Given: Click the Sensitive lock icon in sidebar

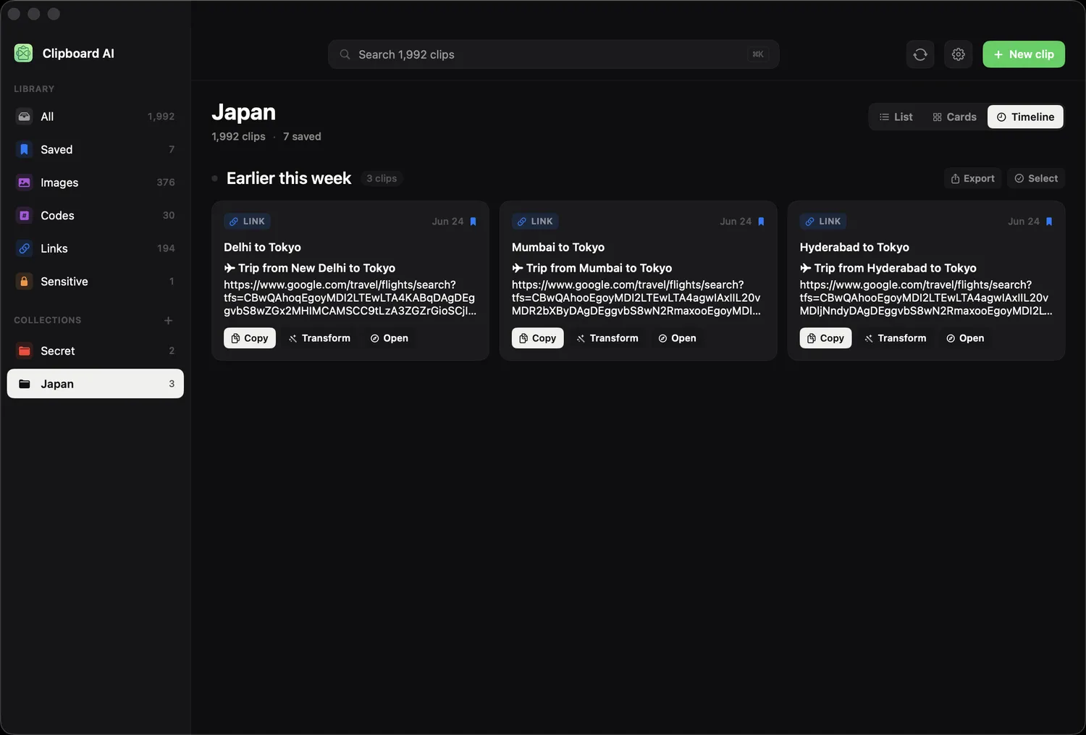Looking at the screenshot, I should pos(24,281).
